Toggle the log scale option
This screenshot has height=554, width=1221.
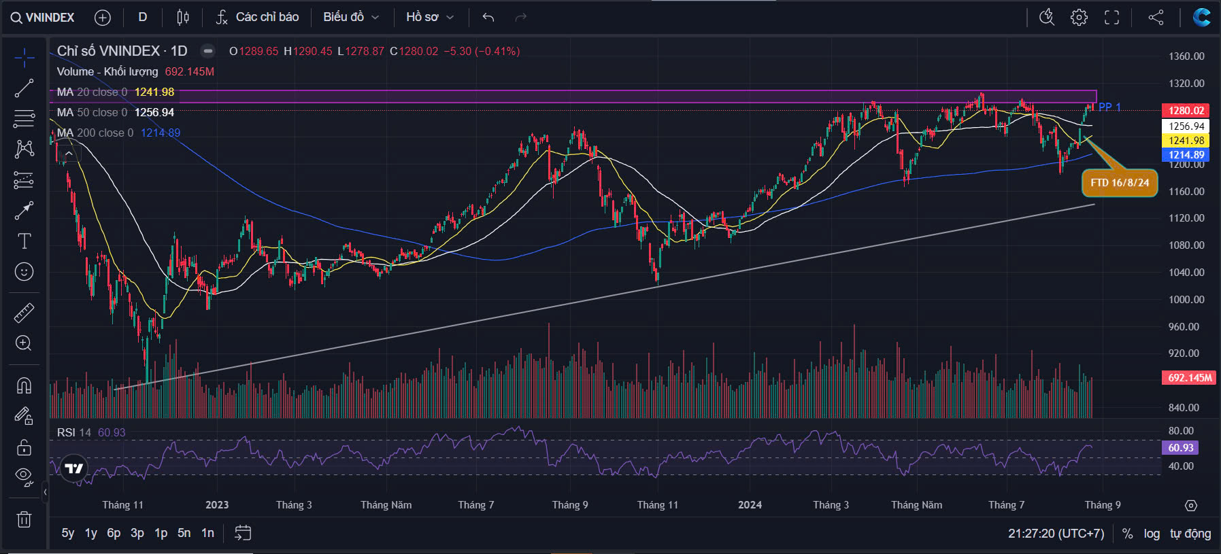pos(1151,534)
